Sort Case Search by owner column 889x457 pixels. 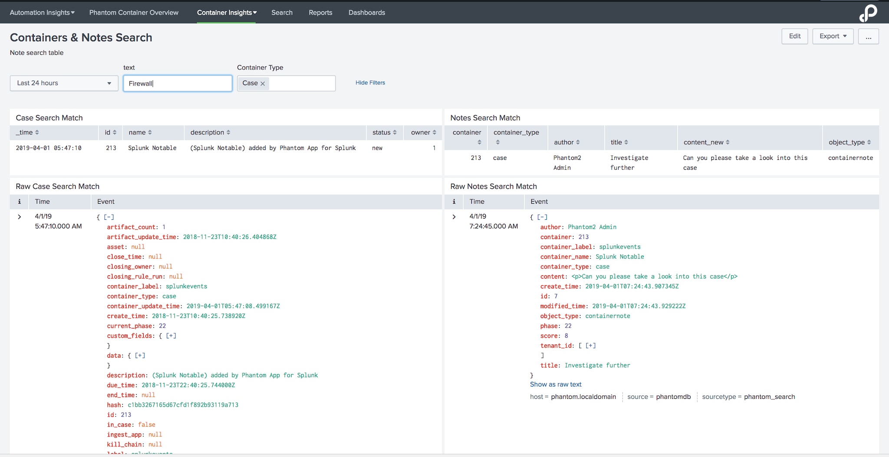(x=424, y=132)
